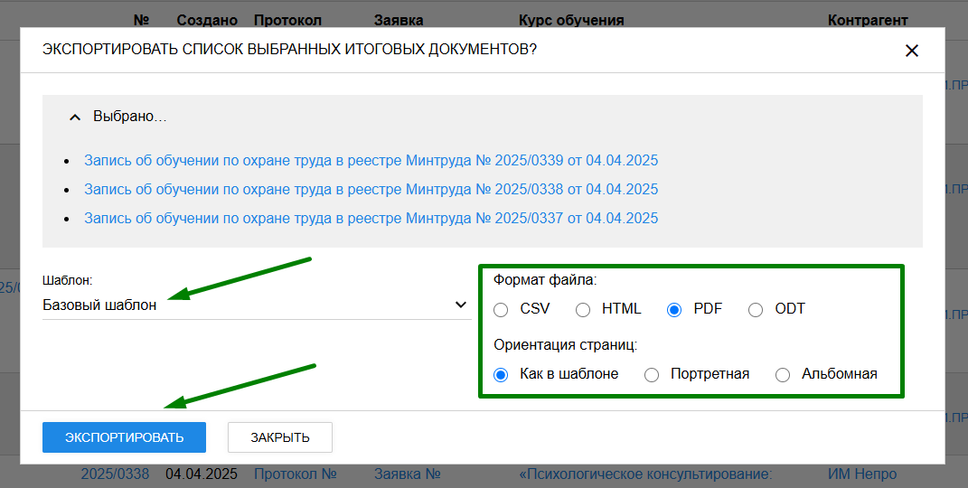This screenshot has width=968, height=488.
Task: Open Заявка № link in background table
Action: click(408, 474)
